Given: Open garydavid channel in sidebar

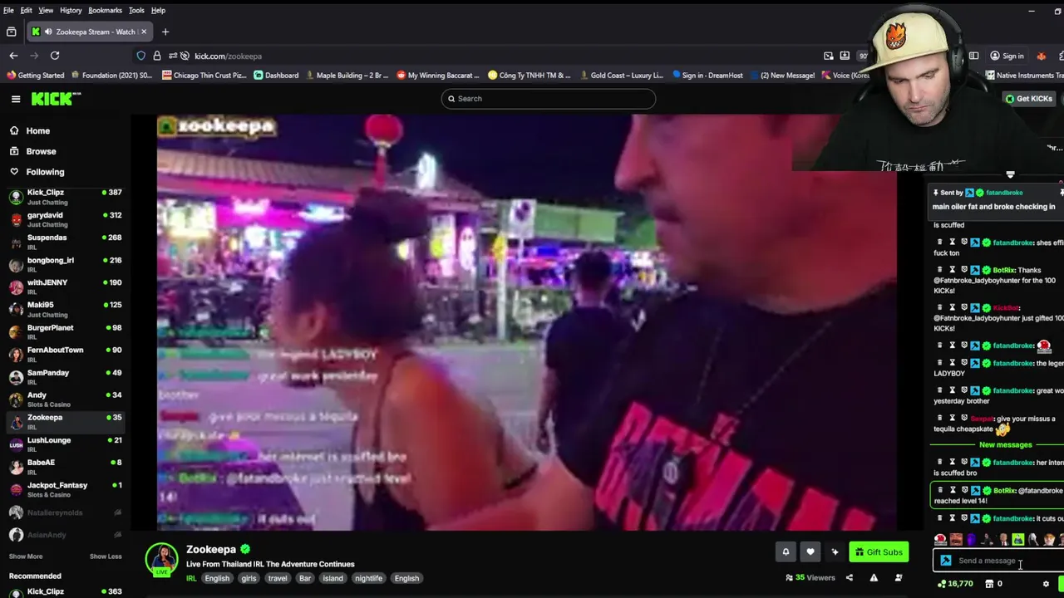Looking at the screenshot, I should click(65, 219).
